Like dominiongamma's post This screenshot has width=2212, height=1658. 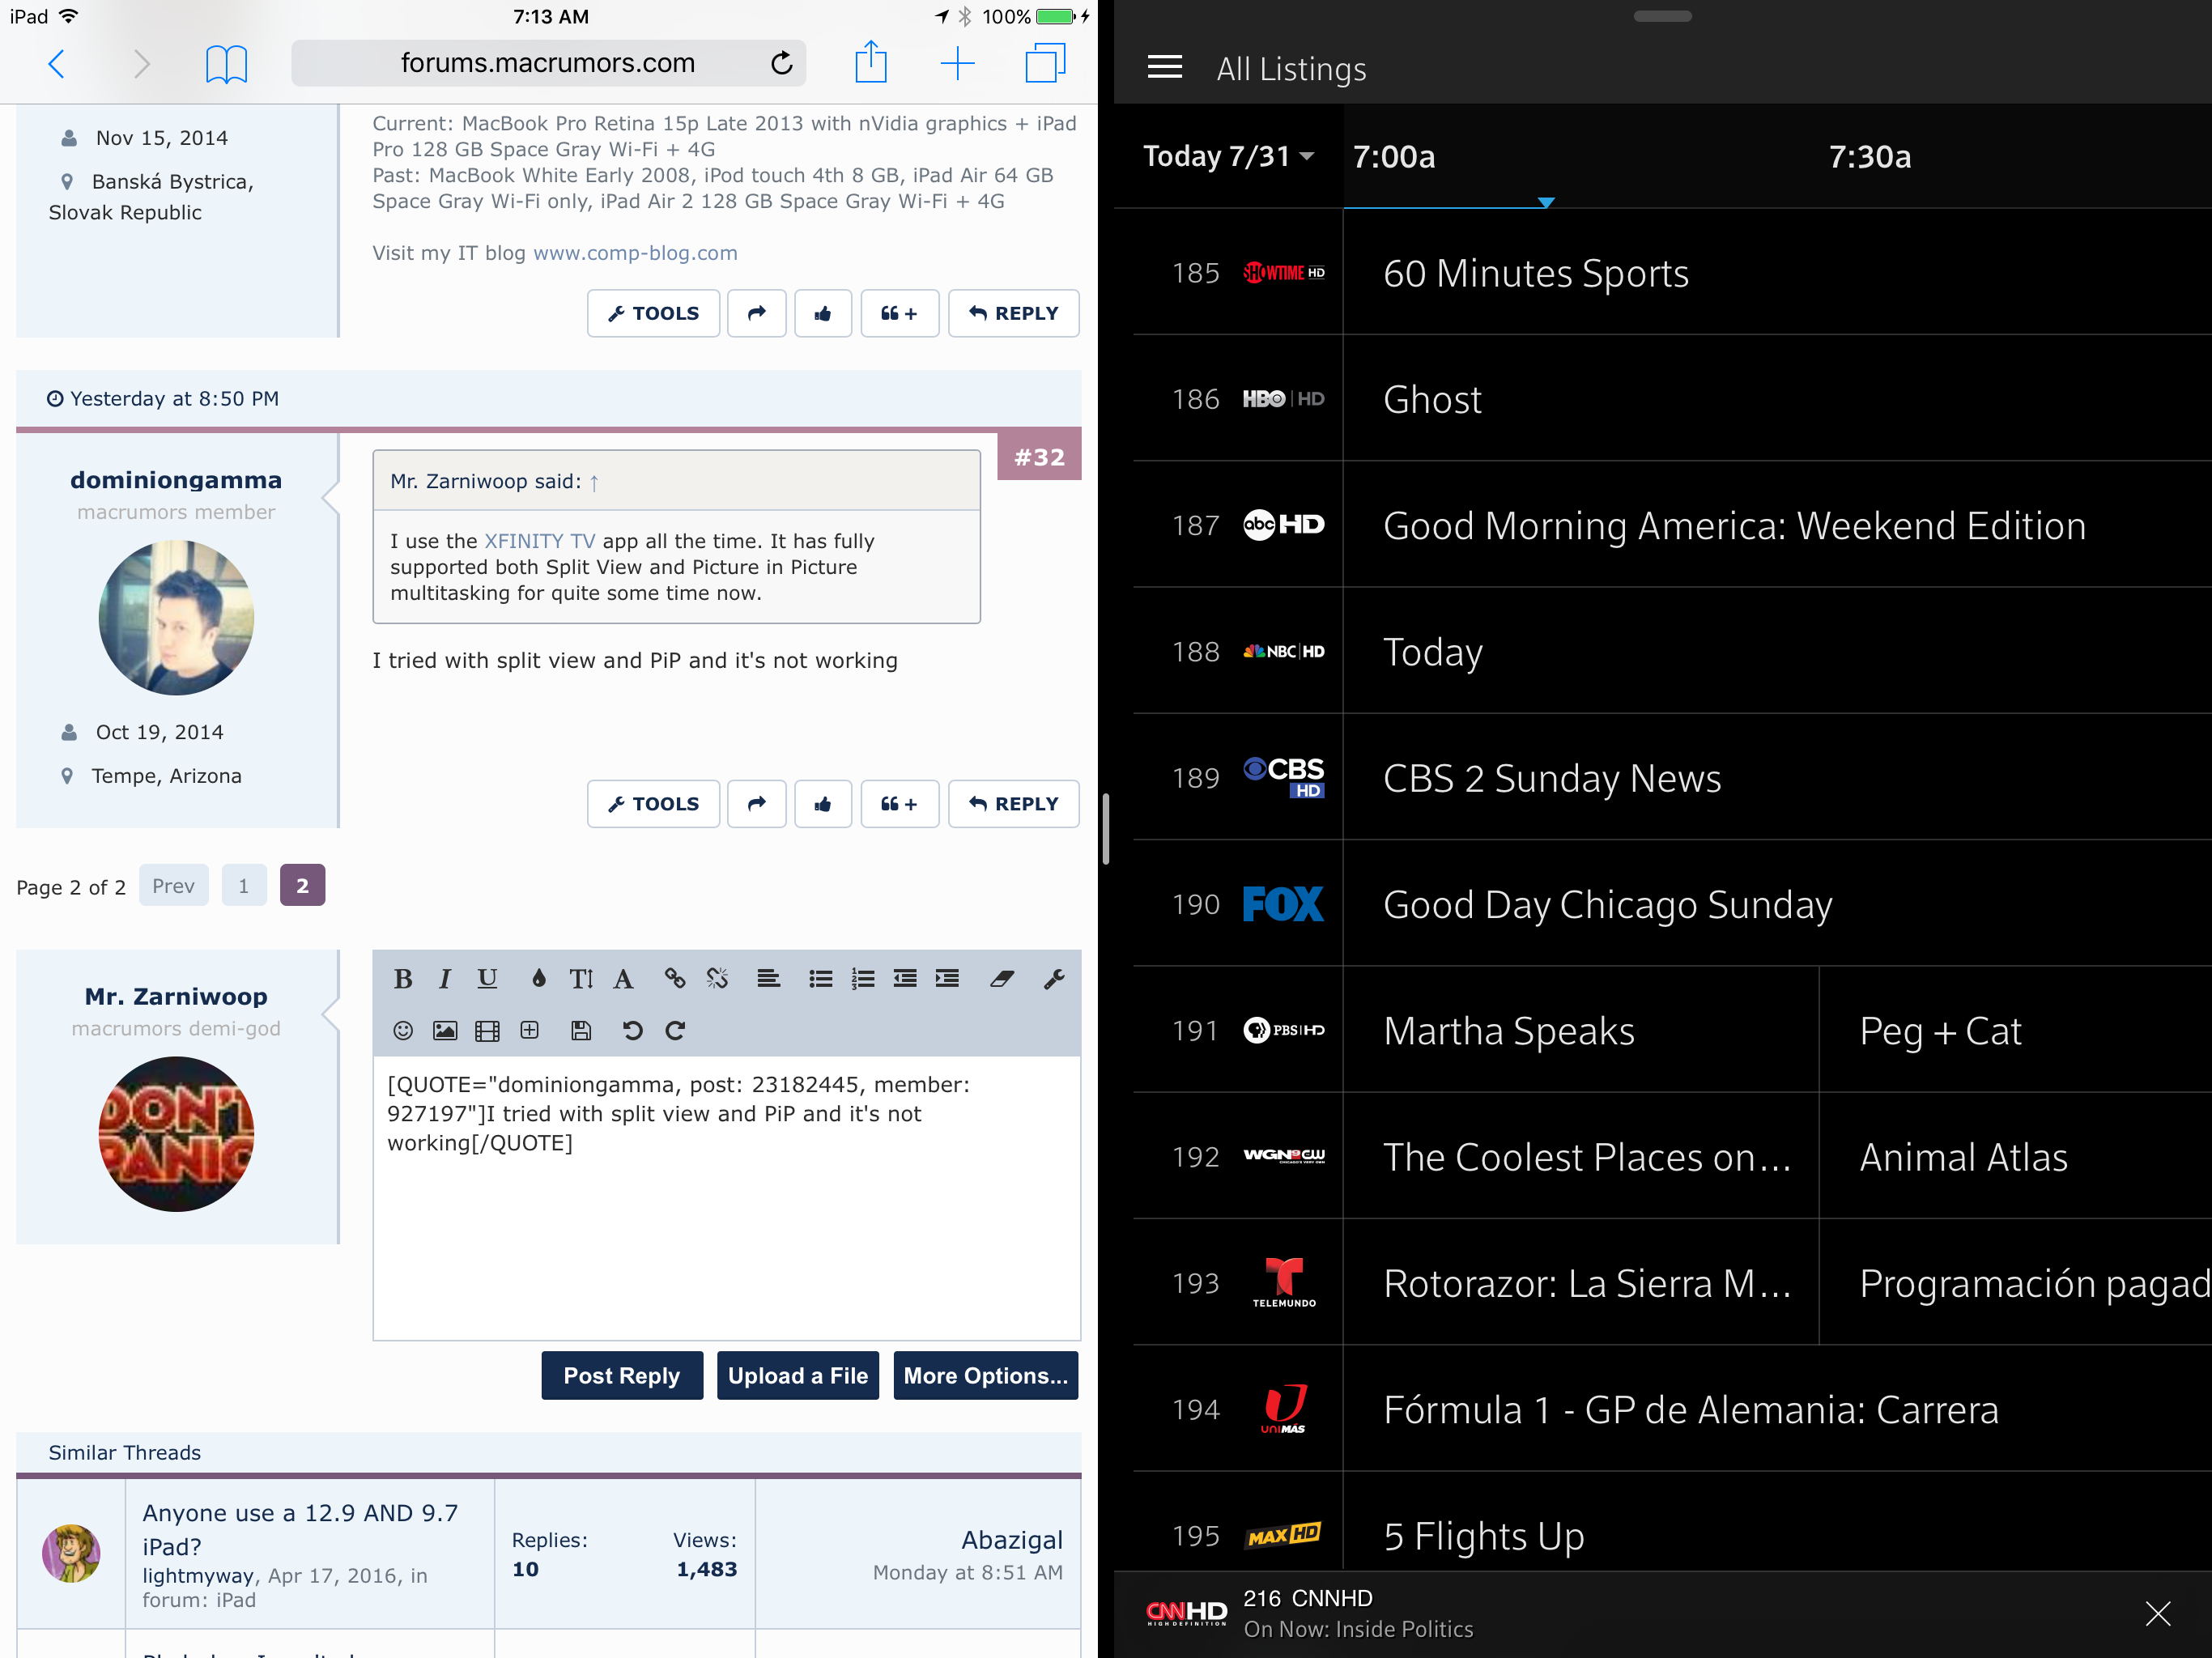coord(823,804)
